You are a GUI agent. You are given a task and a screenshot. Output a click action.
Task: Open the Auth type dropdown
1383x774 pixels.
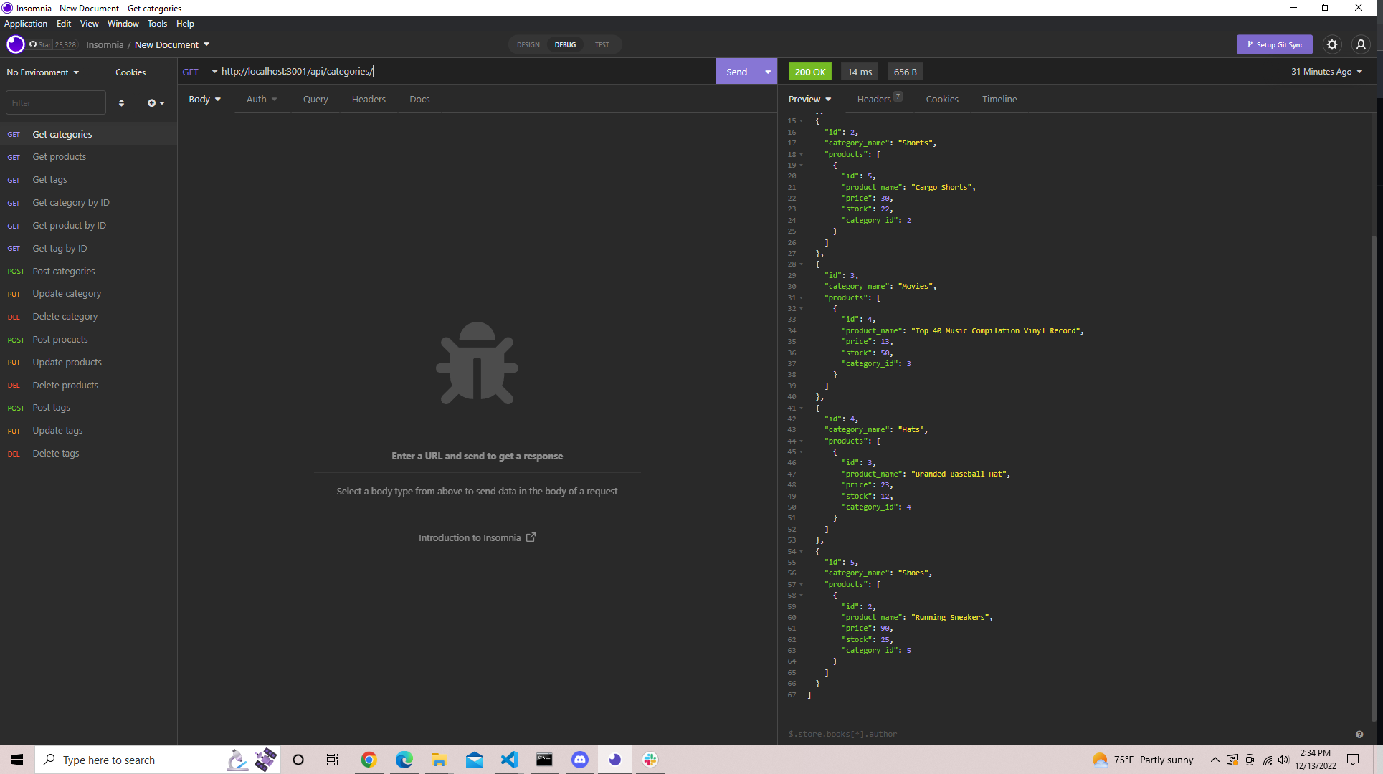262,99
